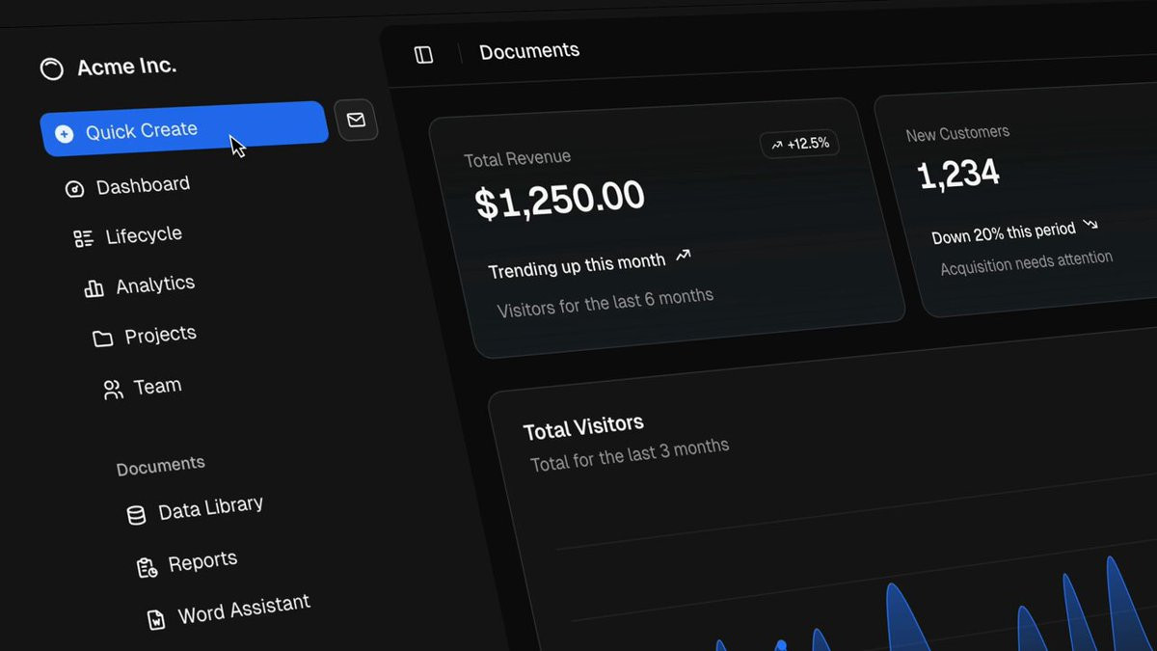The width and height of the screenshot is (1157, 651).
Task: Click the $1,250.00 revenue value
Action: 560,200
